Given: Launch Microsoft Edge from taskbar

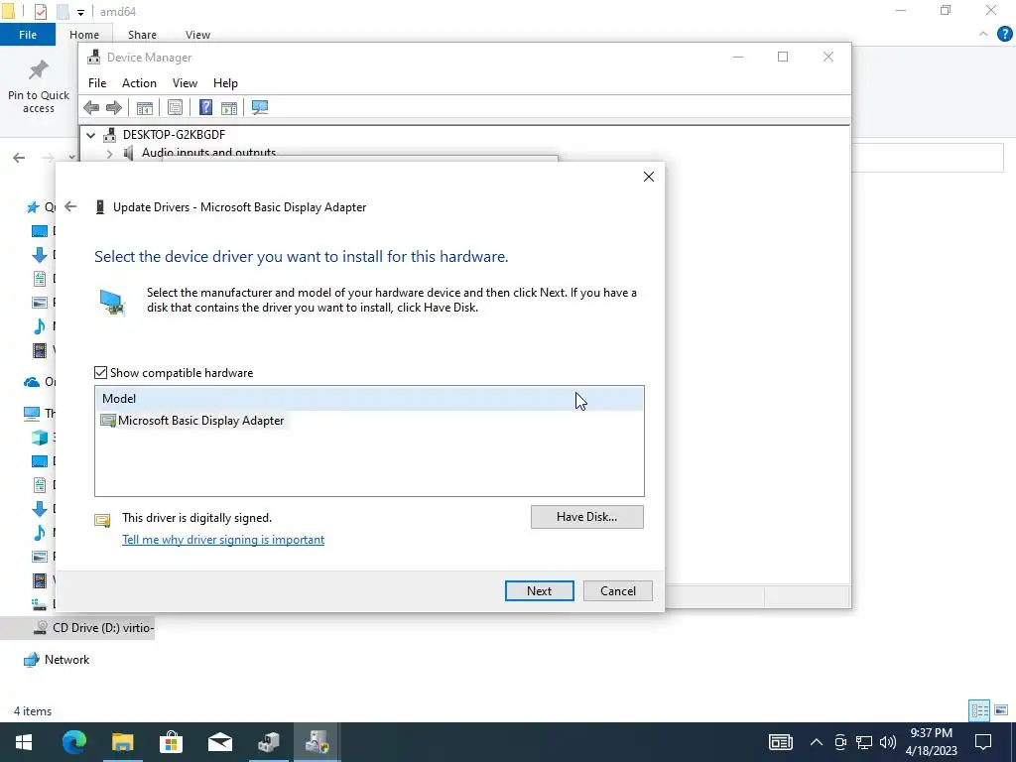Looking at the screenshot, I should point(73,742).
